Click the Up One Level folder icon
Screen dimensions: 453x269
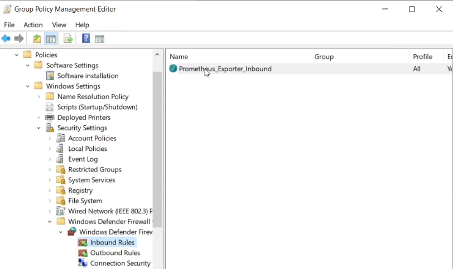click(37, 38)
